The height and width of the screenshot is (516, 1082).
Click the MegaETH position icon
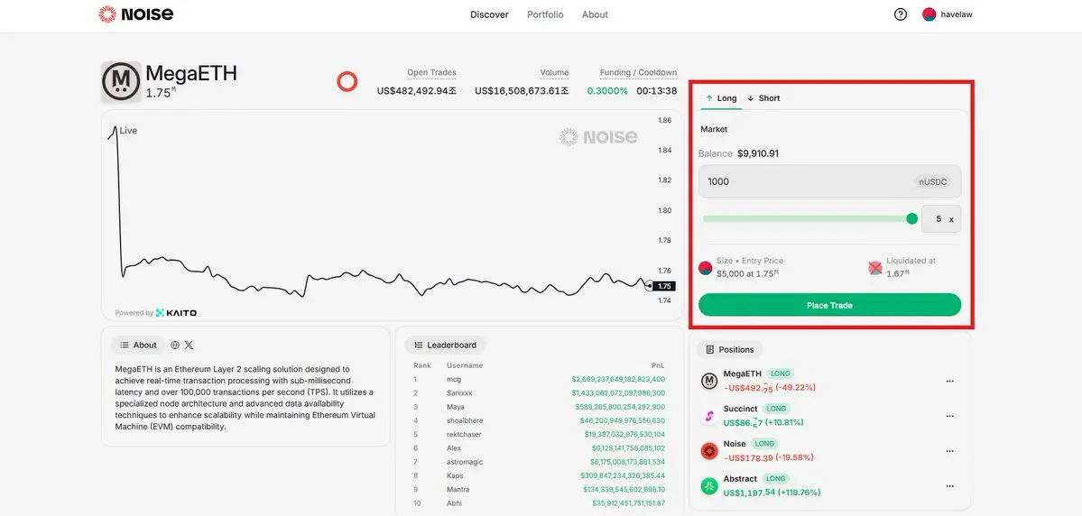coord(709,381)
